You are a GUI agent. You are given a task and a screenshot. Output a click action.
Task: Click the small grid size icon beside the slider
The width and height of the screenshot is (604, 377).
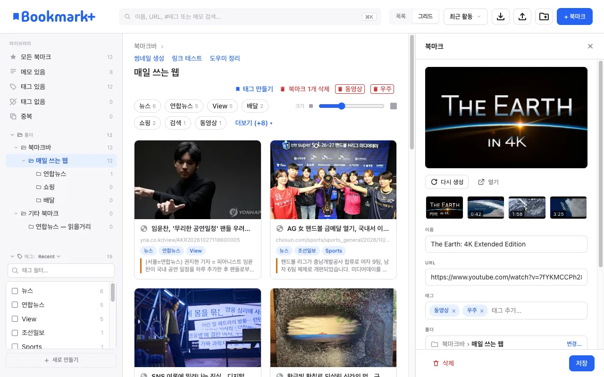(x=311, y=106)
